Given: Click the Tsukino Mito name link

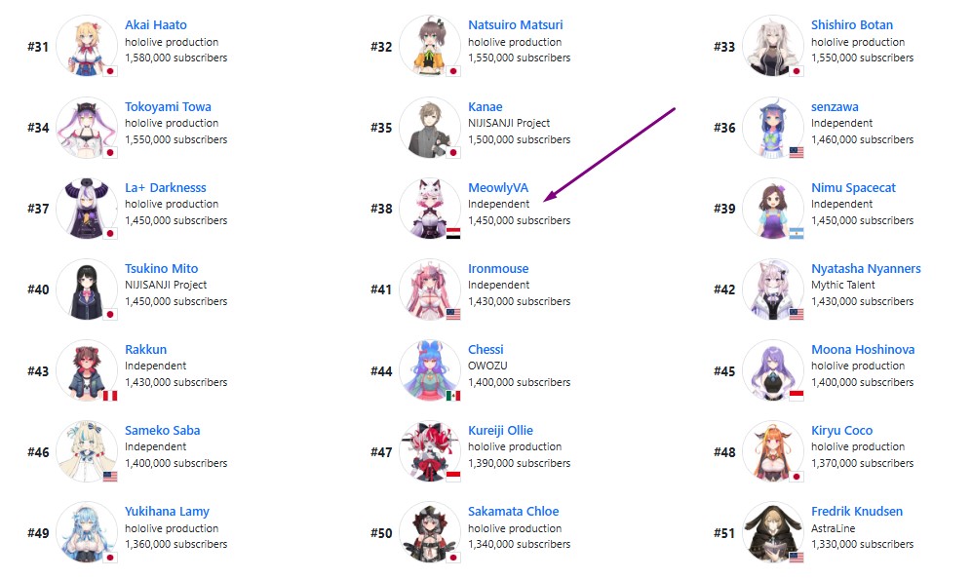Looking at the screenshot, I should pyautogui.click(x=161, y=268).
